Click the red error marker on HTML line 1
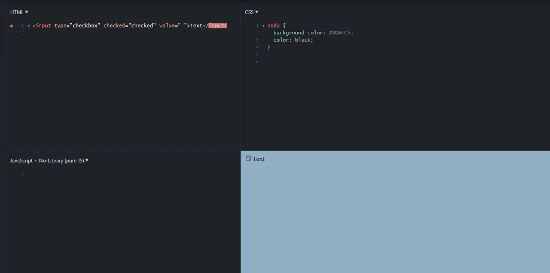The image size is (550, 273). (x=12, y=26)
